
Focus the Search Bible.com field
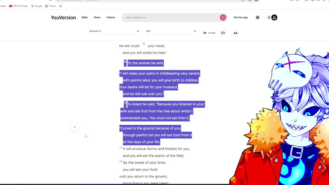point(171,17)
